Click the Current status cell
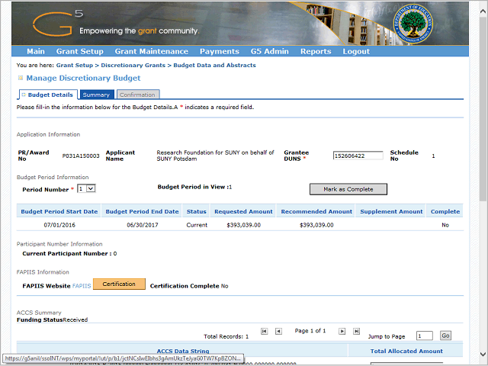Image resolution: width=488 pixels, height=366 pixels. pos(197,225)
